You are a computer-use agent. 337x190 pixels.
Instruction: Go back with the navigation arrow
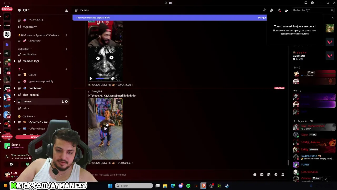tap(5, 3)
